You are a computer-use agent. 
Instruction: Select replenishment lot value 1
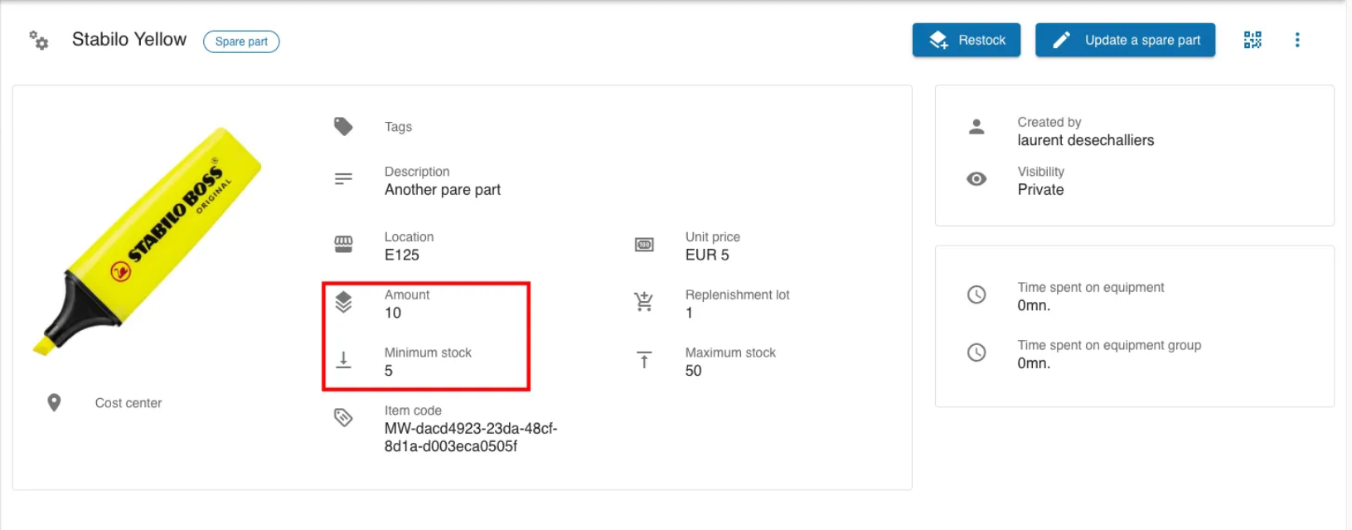point(689,313)
